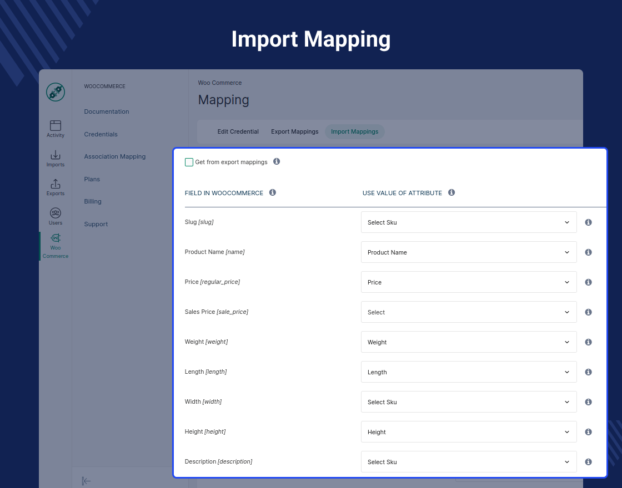Click info icon at end of Sales Price row
Viewport: 622px width, 488px height.
pyautogui.click(x=589, y=312)
